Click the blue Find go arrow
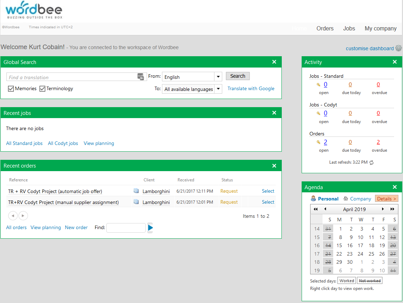Image resolution: width=403 pixels, height=303 pixels. [150, 228]
